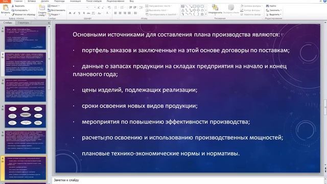Click the clear formatting icon
This screenshot has width=327, height=184.
109,8
